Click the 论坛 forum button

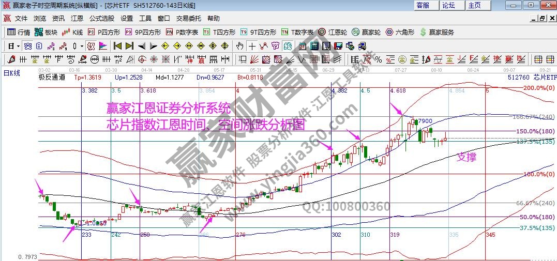click(x=448, y=5)
